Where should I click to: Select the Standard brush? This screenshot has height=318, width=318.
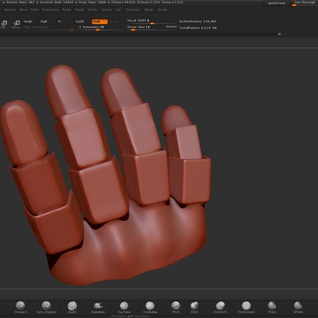pos(20,306)
